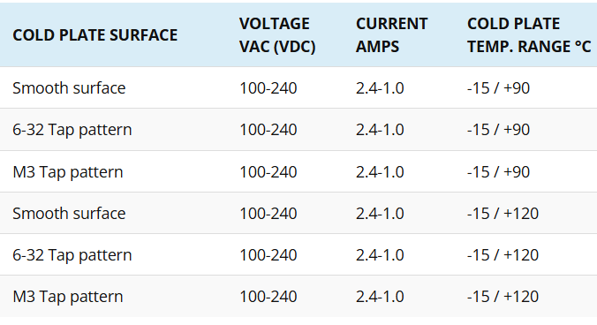Click 2.4-1.0 current in last row
Viewport: 597px width, 325px height.
pos(380,297)
